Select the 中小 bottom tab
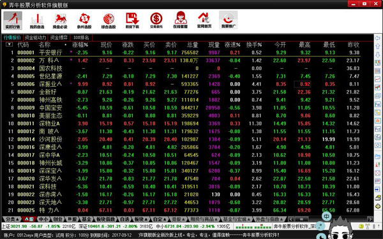 coord(43,219)
